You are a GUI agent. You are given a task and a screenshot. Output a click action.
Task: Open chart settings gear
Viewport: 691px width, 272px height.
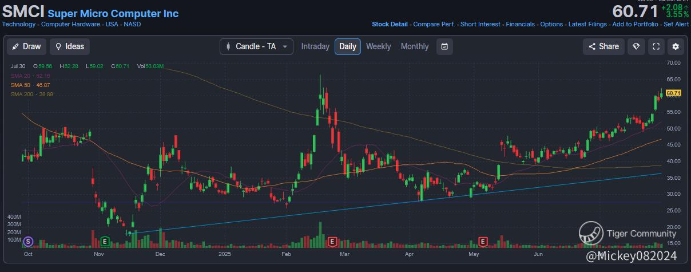676,46
